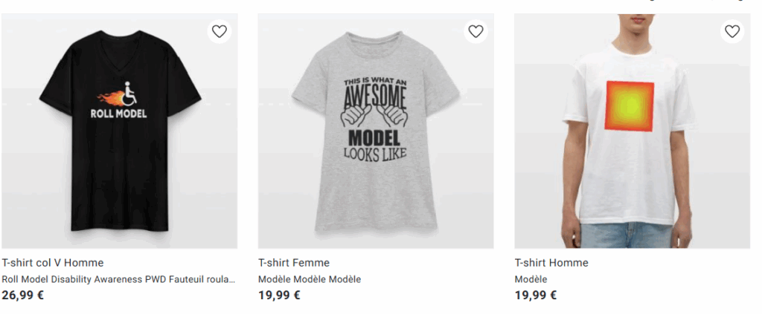Click heart icon on gray Awesome Model shirt
The image size is (762, 314).
[x=476, y=31]
